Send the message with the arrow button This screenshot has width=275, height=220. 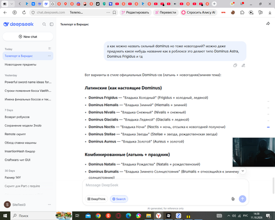coord(243,199)
